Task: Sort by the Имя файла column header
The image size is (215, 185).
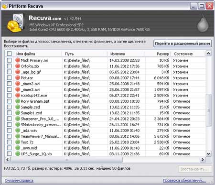Action: (38, 54)
